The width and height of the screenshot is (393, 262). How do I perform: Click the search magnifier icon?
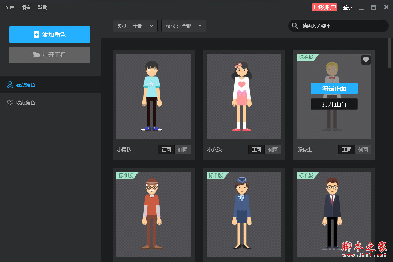(x=295, y=26)
